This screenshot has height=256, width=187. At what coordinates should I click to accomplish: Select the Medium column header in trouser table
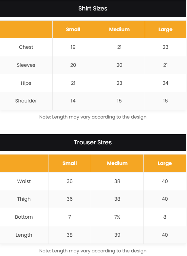[117, 163]
